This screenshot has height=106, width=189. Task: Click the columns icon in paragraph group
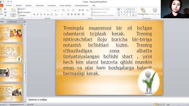tap(83, 14)
